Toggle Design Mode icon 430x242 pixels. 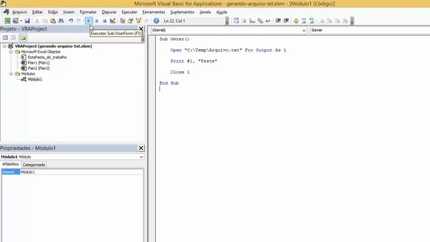point(112,21)
